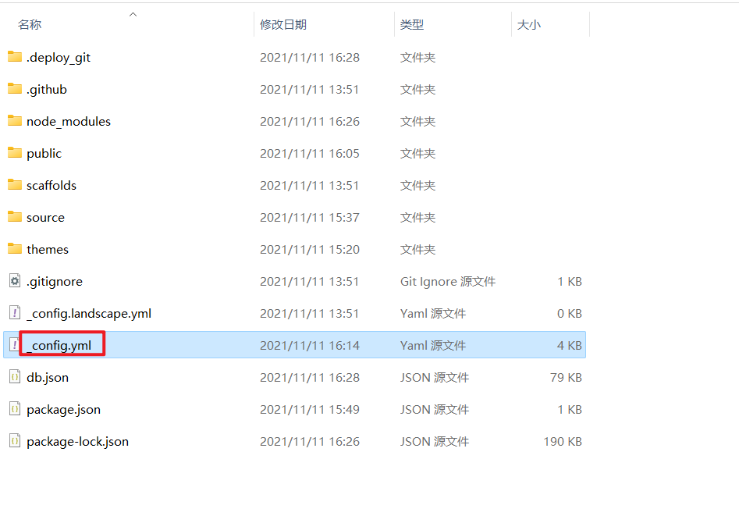
Task: Select the source folder name
Action: [x=45, y=218]
